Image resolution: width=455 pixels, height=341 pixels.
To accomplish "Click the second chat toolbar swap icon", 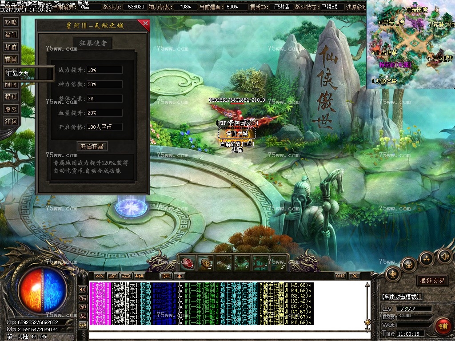I will click(x=112, y=276).
